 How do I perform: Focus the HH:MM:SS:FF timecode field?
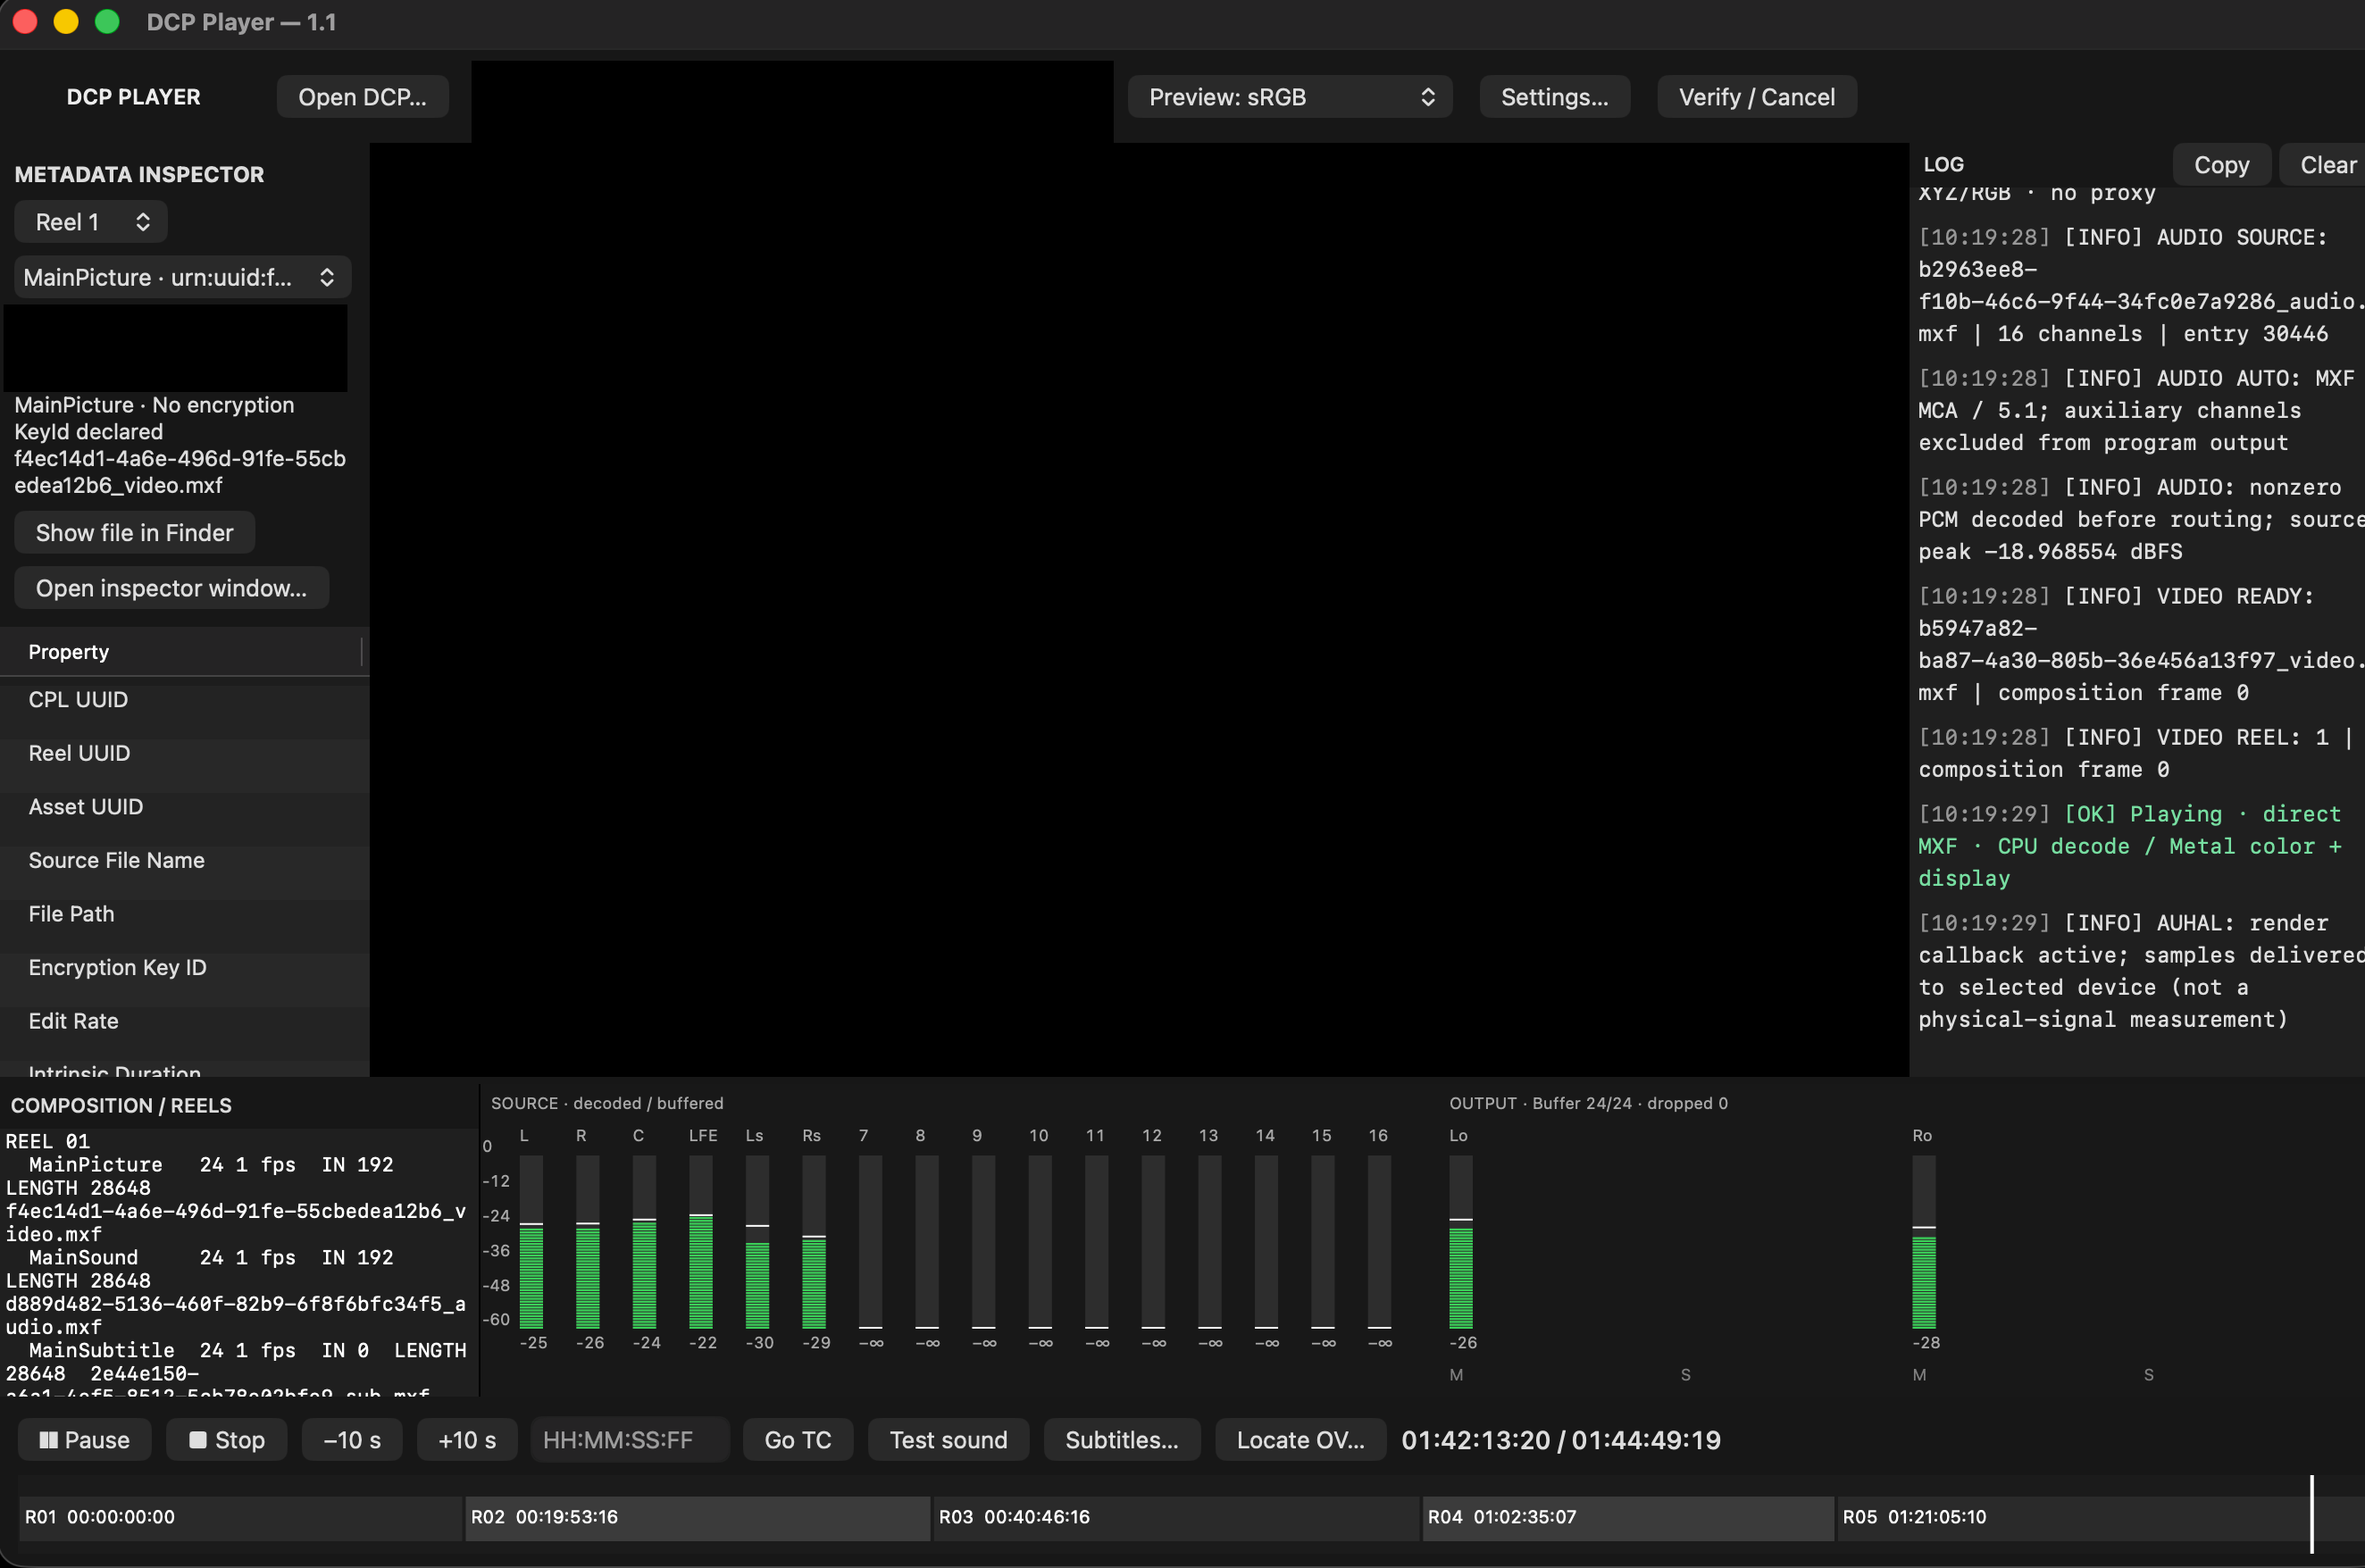tap(630, 1439)
